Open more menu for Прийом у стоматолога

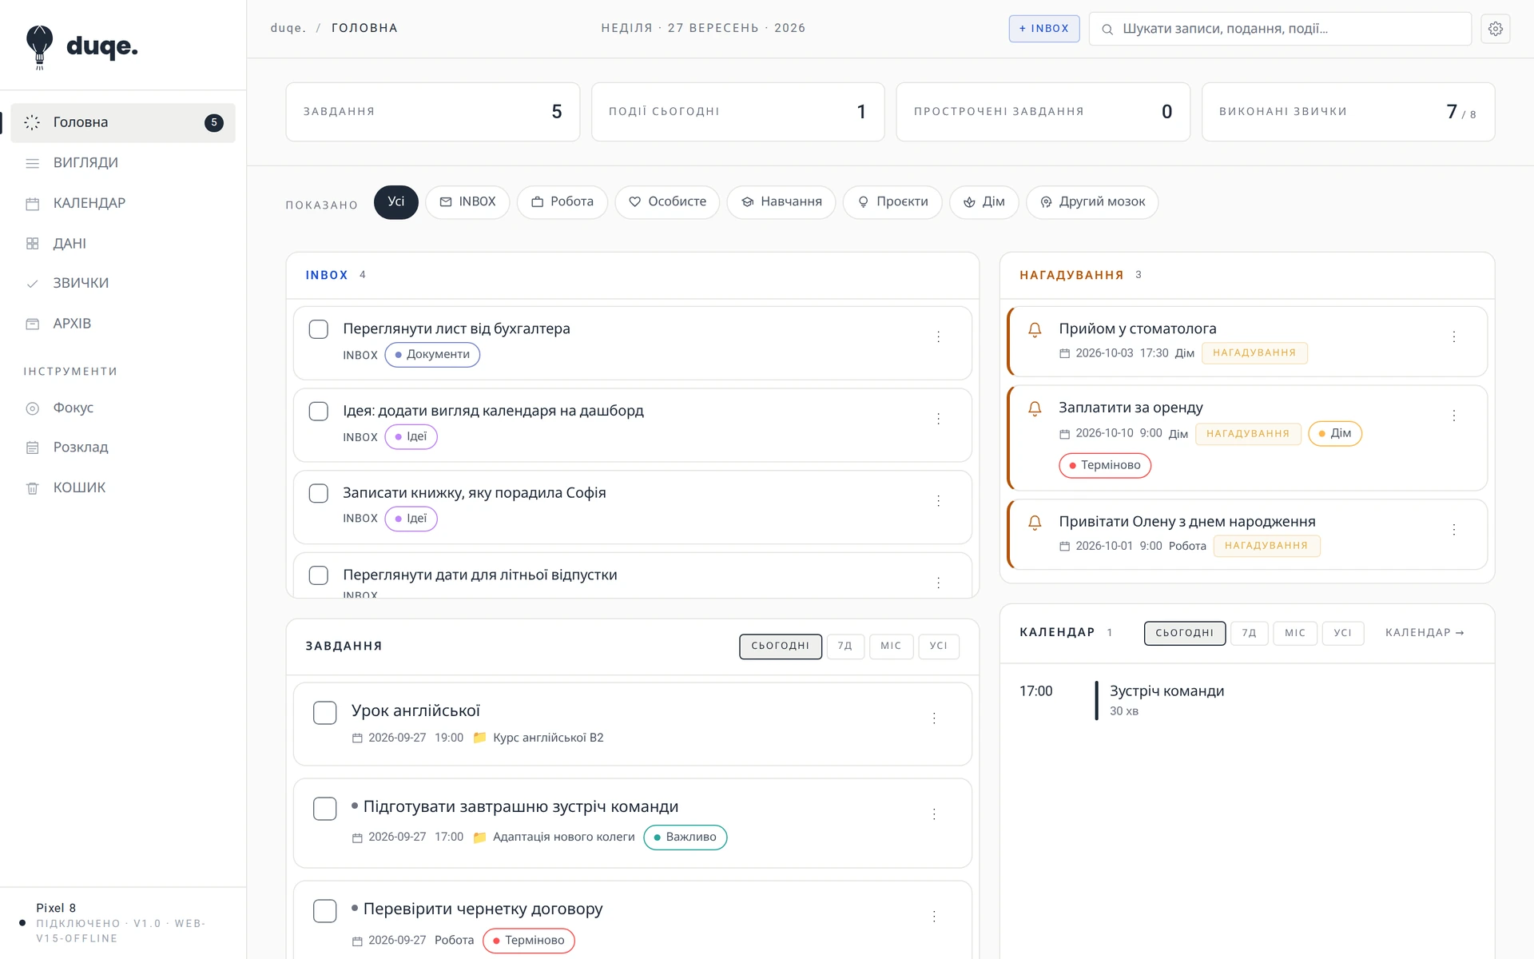pos(1453,337)
